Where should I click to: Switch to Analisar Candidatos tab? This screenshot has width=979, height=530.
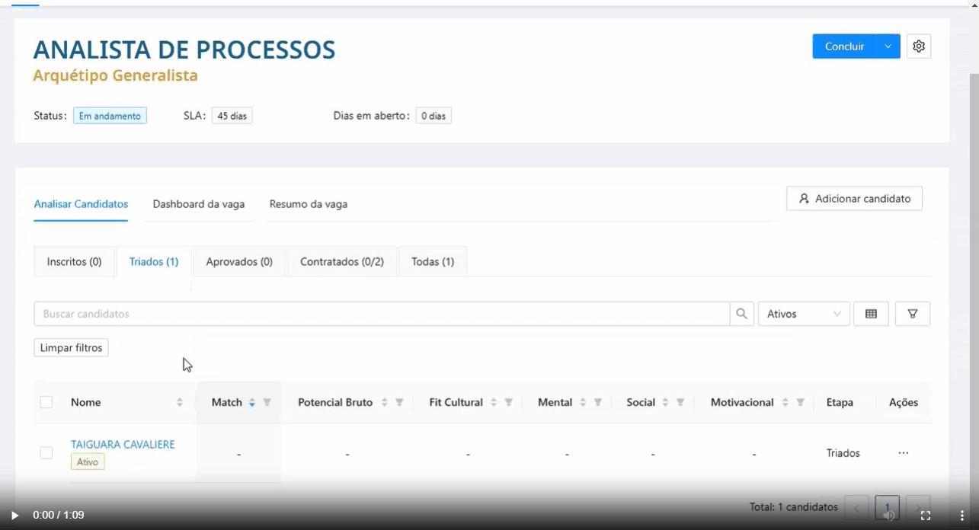[81, 204]
